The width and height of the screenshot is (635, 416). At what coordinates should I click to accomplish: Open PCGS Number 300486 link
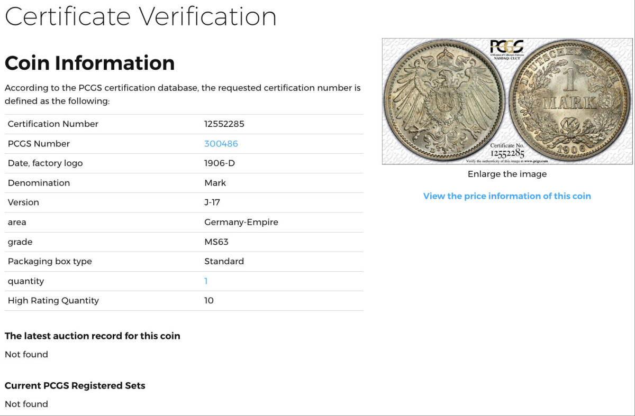click(x=221, y=144)
